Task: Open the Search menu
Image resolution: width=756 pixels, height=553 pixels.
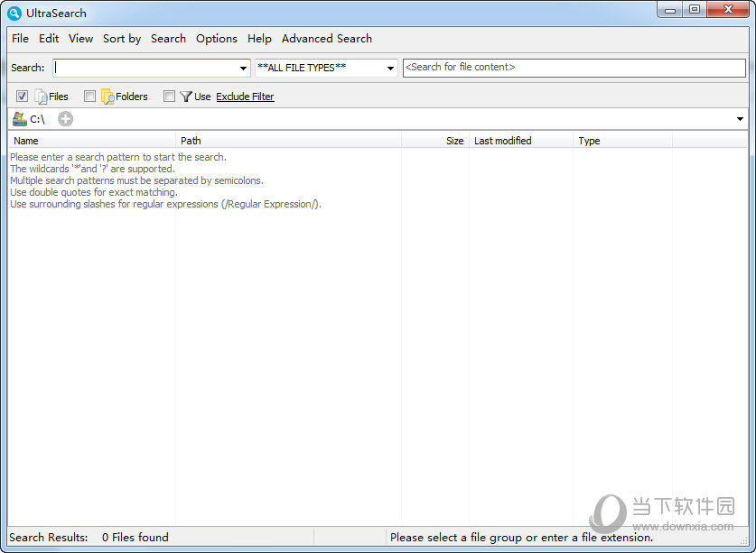Action: [168, 39]
